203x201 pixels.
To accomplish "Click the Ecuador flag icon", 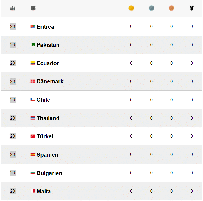I will 33,63.
